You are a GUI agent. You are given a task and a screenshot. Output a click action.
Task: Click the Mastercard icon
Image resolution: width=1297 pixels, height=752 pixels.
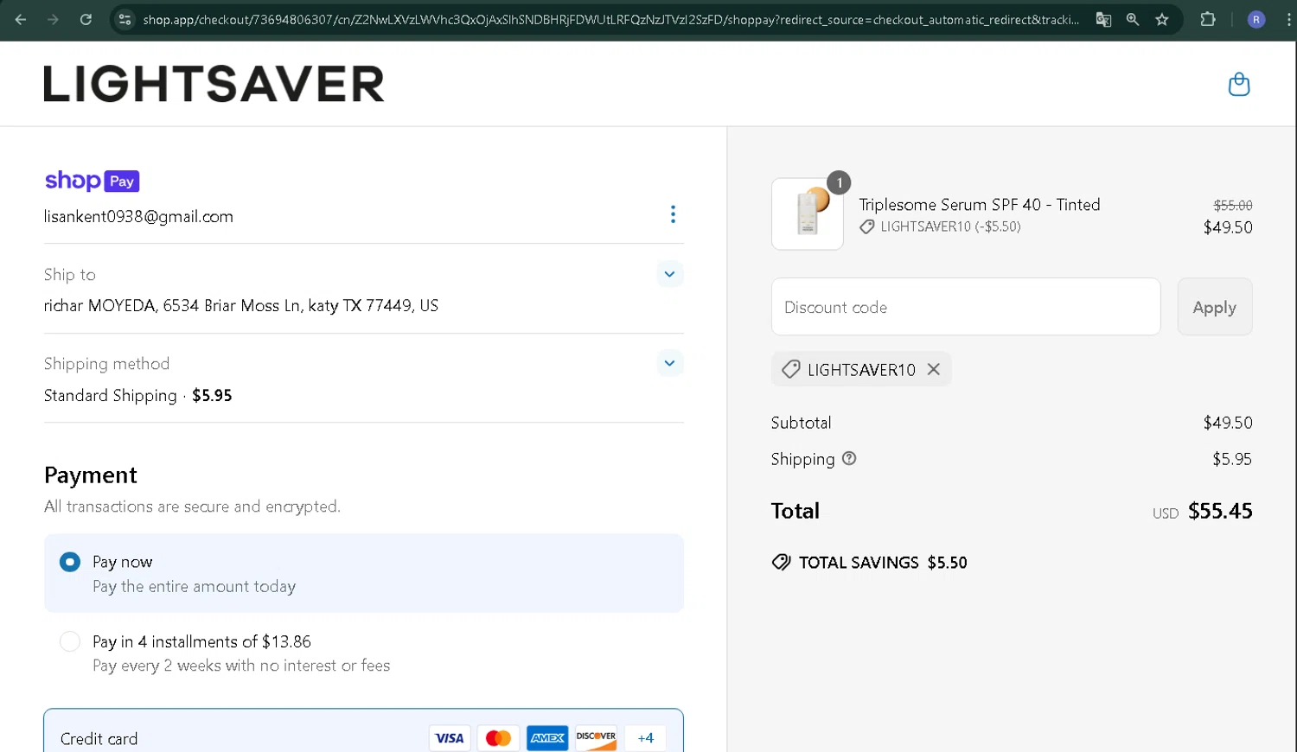click(x=498, y=738)
